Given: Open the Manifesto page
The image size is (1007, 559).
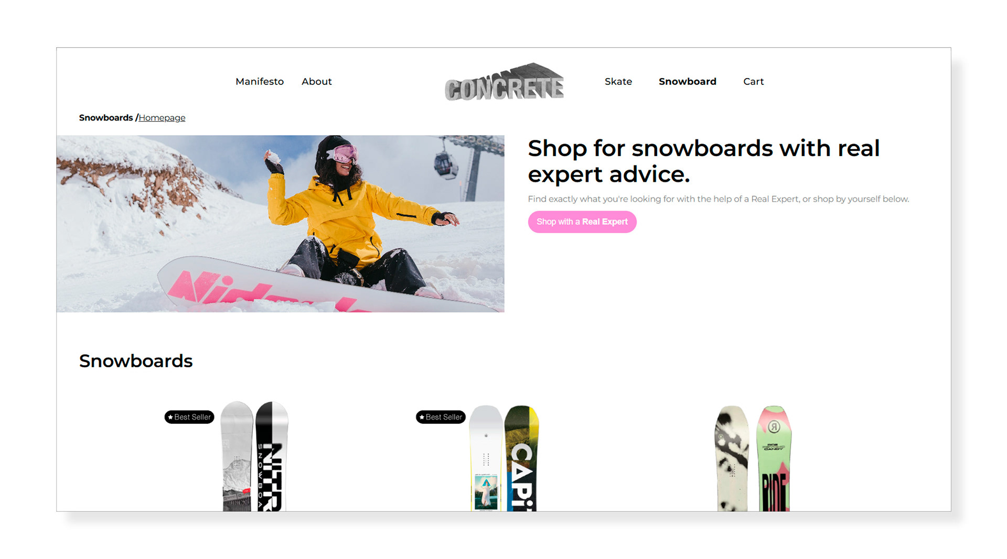Looking at the screenshot, I should (260, 81).
